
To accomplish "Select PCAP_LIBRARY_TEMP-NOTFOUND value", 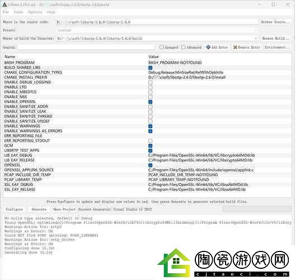I will pos(179,180).
